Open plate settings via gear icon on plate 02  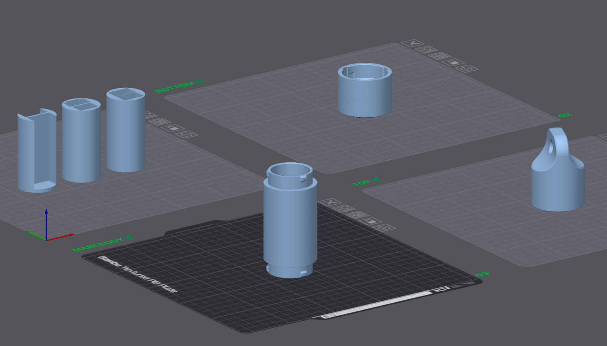click(466, 69)
